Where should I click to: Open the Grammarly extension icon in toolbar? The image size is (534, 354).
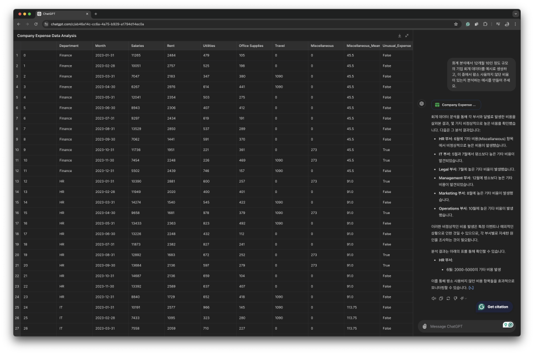pyautogui.click(x=468, y=24)
